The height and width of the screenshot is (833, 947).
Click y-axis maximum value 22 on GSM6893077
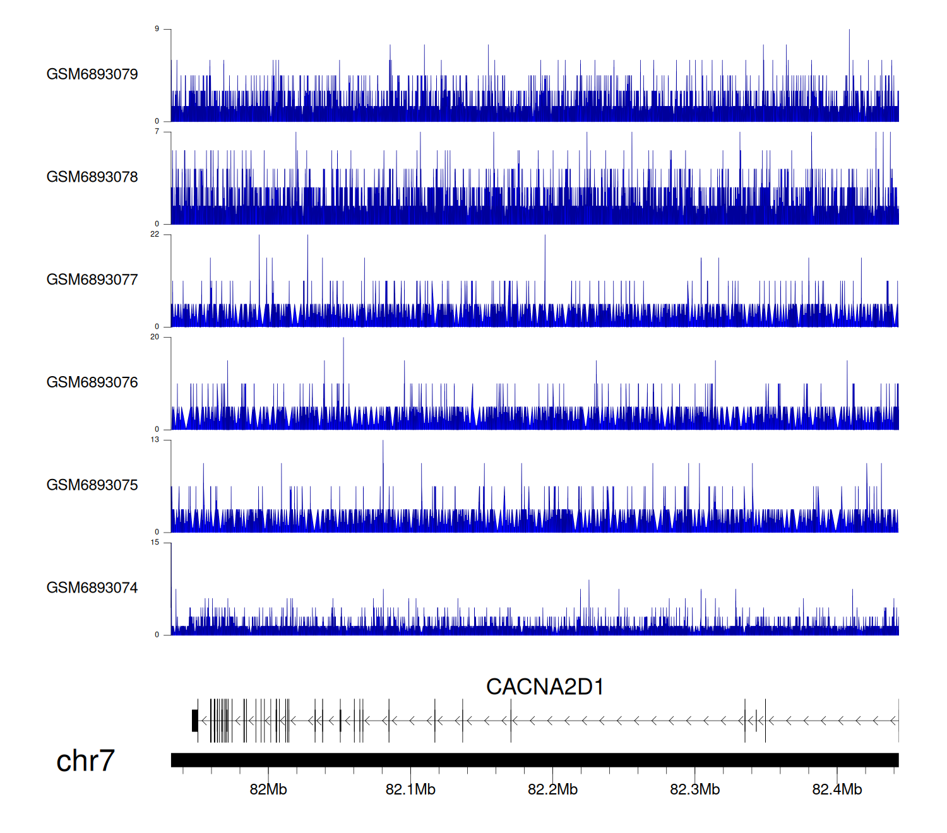pyautogui.click(x=155, y=234)
